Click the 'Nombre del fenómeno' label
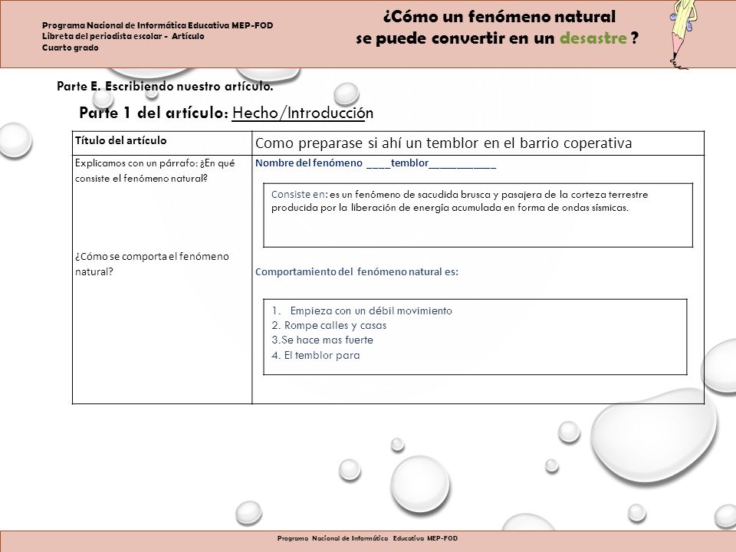Screen dimensions: 736x552 [x=309, y=163]
